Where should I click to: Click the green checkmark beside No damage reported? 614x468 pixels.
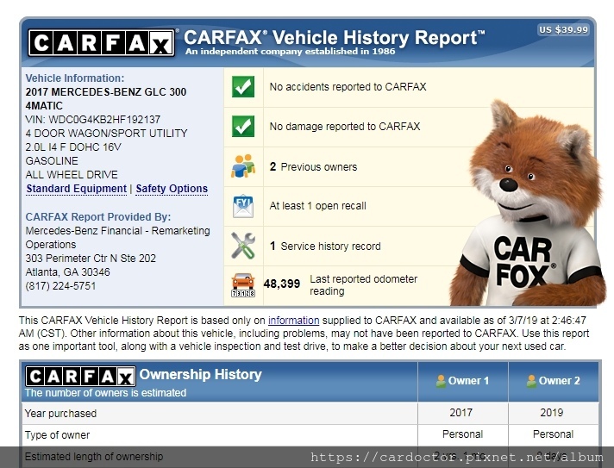(x=243, y=127)
